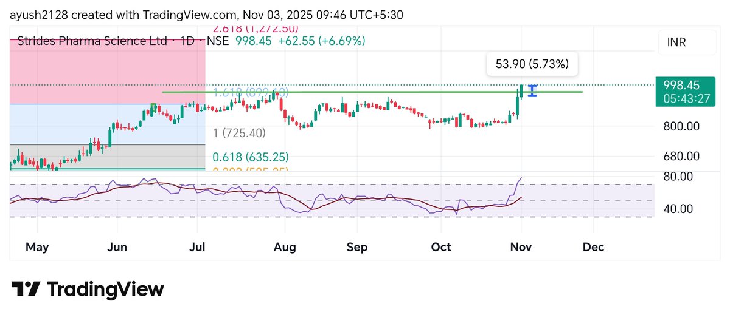Click the 680.00 price axis label
This screenshot has width=730, height=318.
point(680,156)
